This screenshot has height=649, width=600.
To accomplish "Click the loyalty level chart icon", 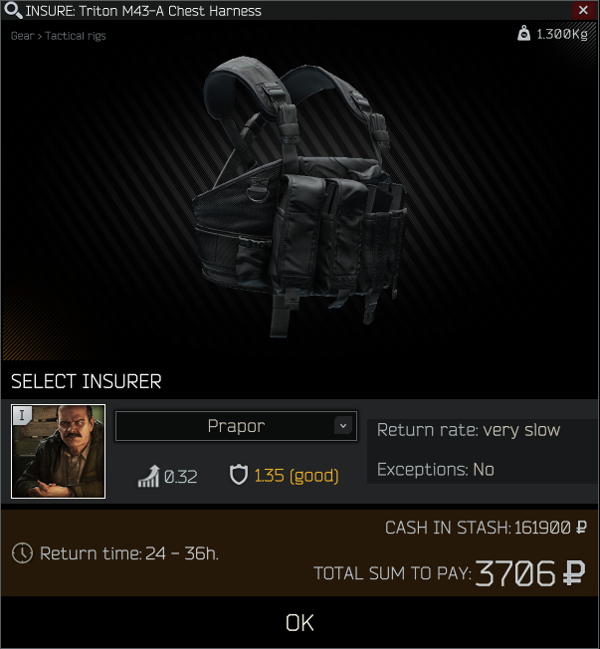I will pos(148,476).
